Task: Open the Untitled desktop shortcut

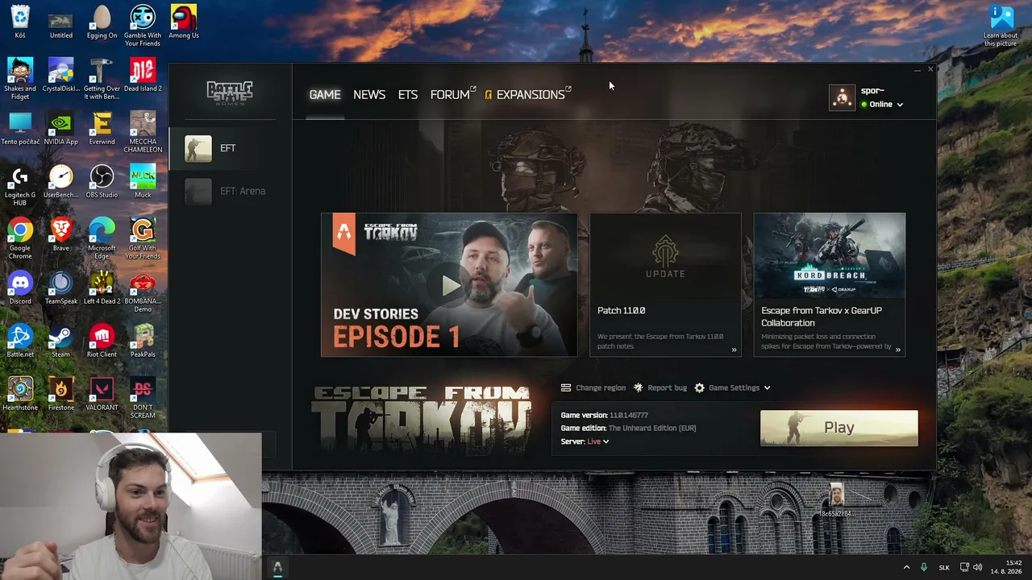Action: [x=61, y=23]
